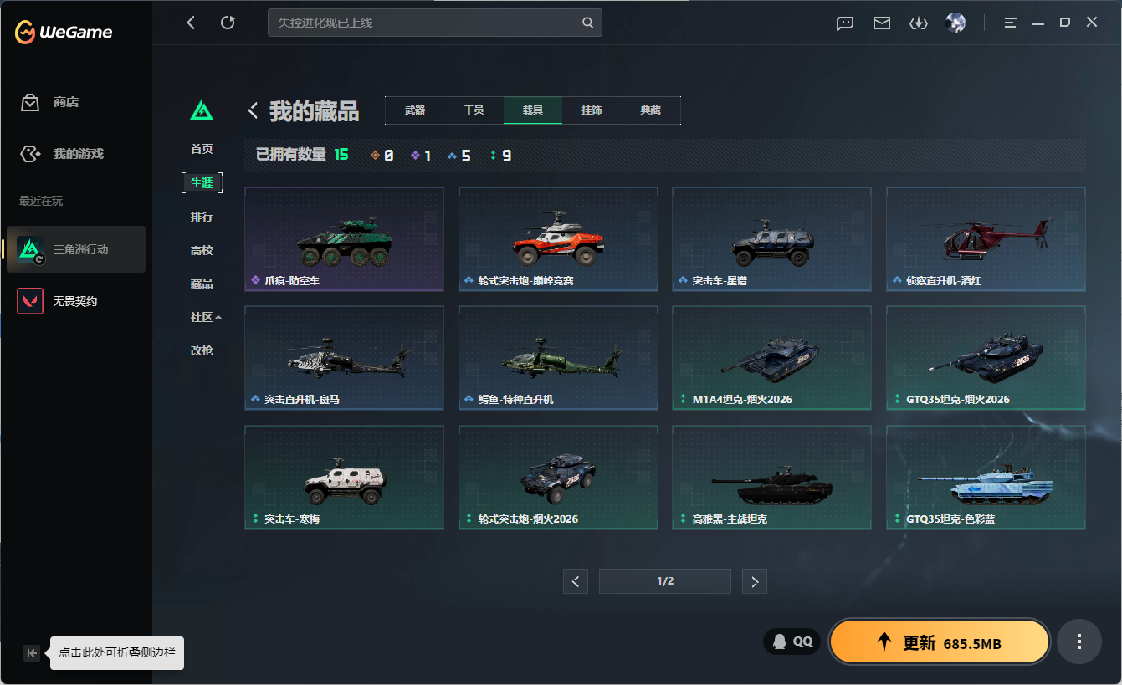This screenshot has width=1122, height=685.
Task: Open the three-dot more options button
Action: pyautogui.click(x=1079, y=642)
